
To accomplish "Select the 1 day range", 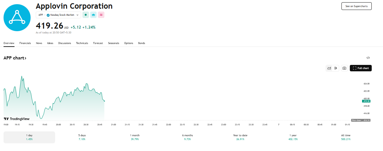I will (x=29, y=137).
